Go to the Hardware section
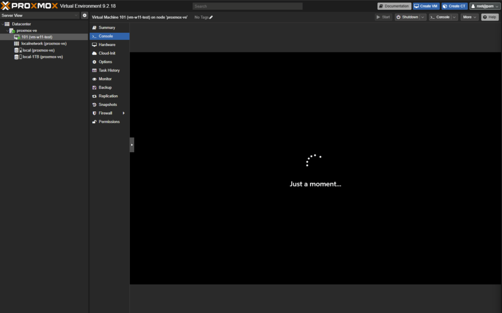This screenshot has height=313, width=502. (x=109, y=45)
